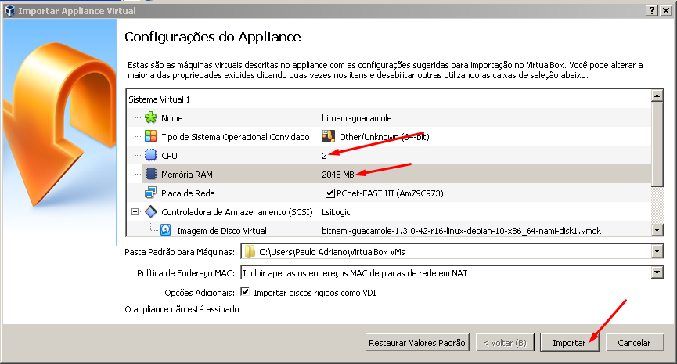Click the Imagem de Disco Virtual icon

(166, 230)
